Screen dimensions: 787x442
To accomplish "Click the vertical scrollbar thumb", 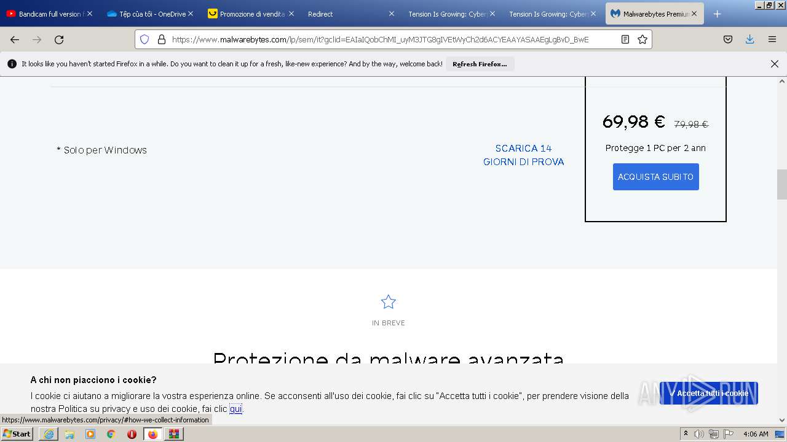I will 782,184.
